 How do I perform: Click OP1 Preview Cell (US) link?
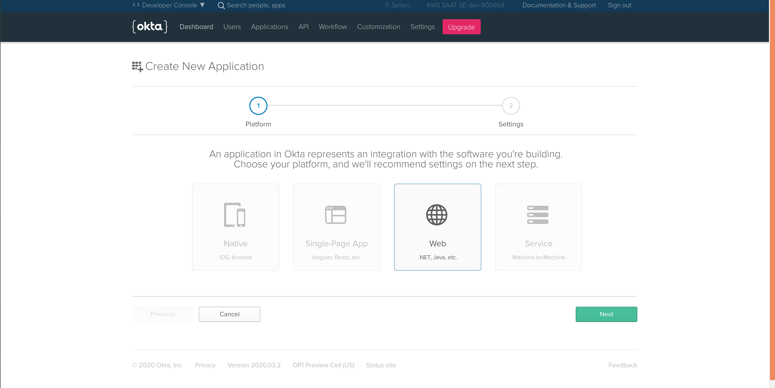coord(324,365)
